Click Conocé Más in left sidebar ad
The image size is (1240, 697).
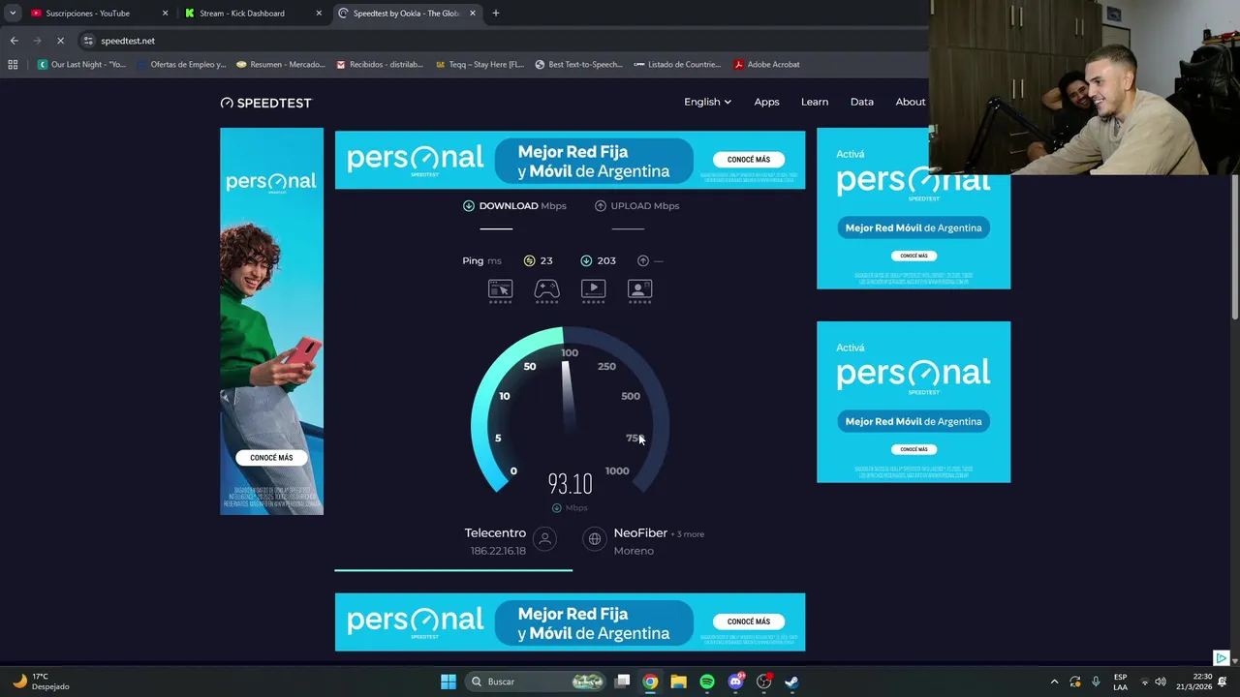click(271, 458)
